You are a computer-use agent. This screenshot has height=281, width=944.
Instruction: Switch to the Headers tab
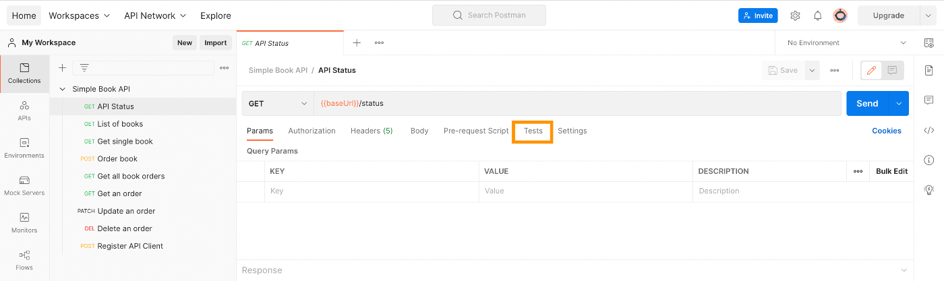[x=372, y=131]
